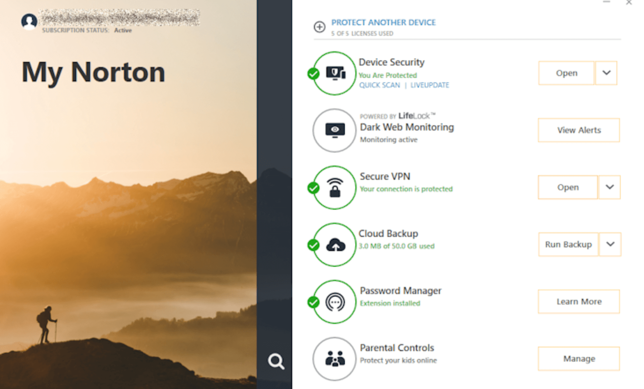Expand the Cloud Backup dropdown arrow
This screenshot has width=644, height=389.
(610, 244)
